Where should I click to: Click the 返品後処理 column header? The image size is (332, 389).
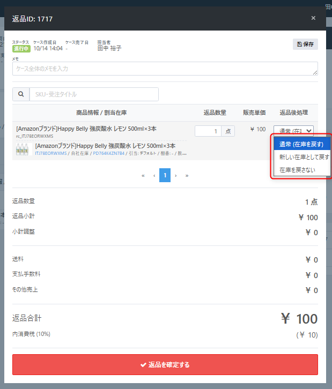point(294,113)
